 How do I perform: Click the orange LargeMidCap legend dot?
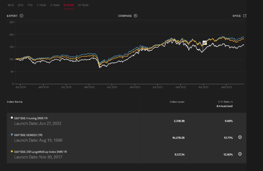point(12,151)
